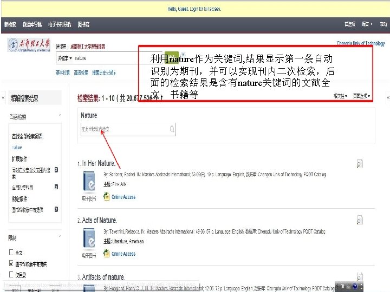Screen dimensions: 390x292
Task: Open the 新检索 (New Search) menu item
Action: click(10, 24)
